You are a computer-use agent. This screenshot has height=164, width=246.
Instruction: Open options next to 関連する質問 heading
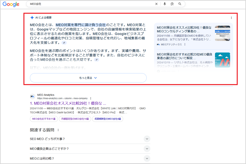click(58, 130)
